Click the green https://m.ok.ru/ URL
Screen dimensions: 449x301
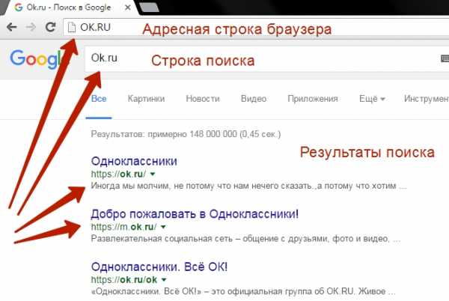coord(123,227)
